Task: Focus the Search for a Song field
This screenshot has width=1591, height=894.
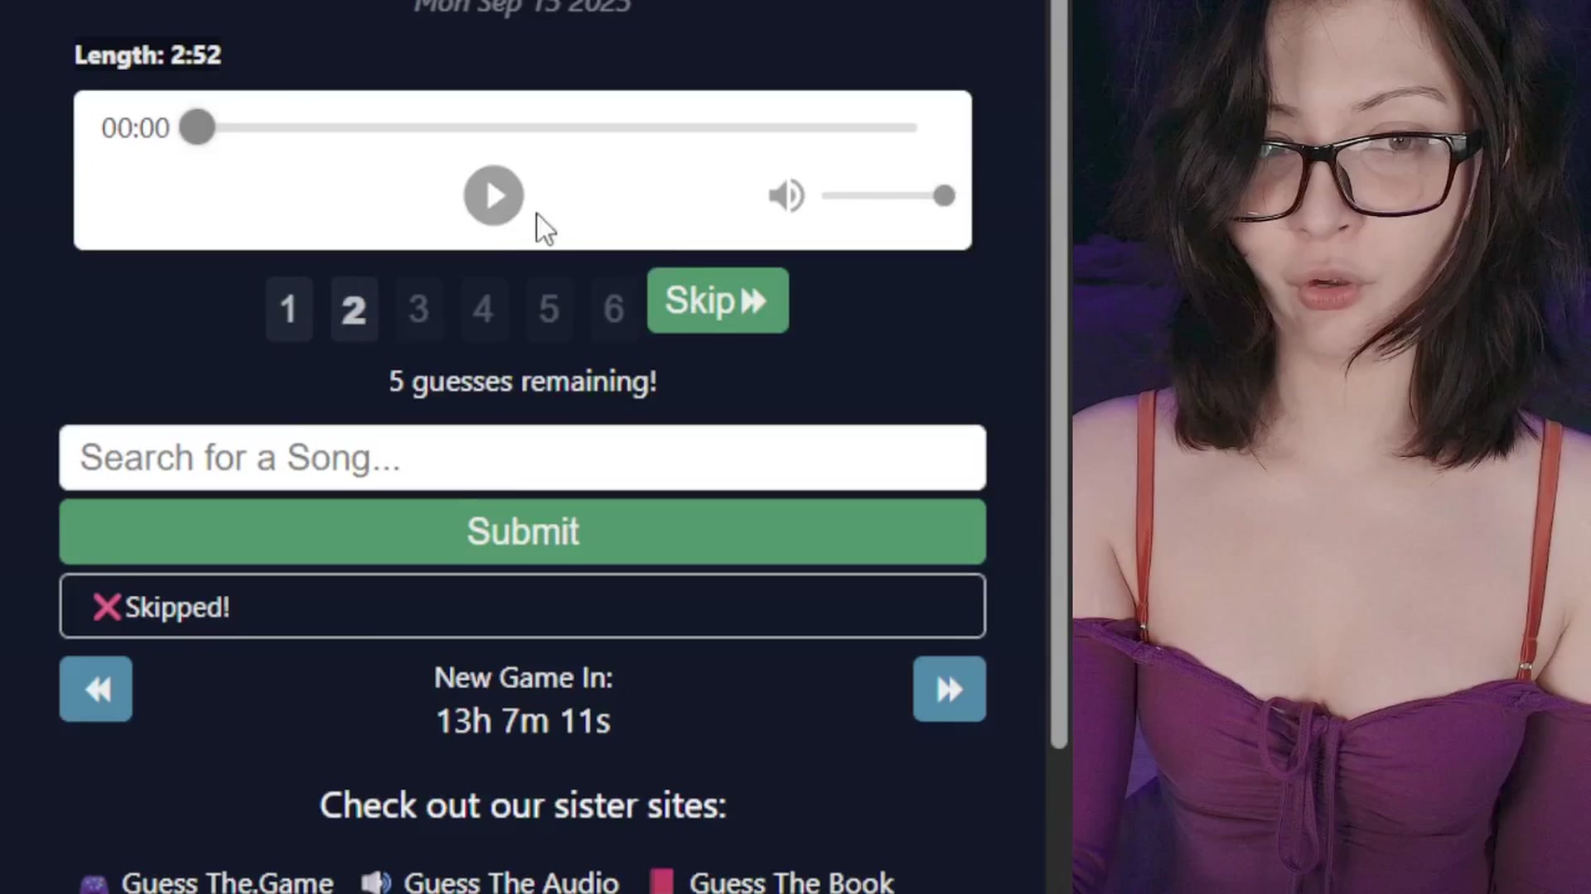Action: point(523,458)
